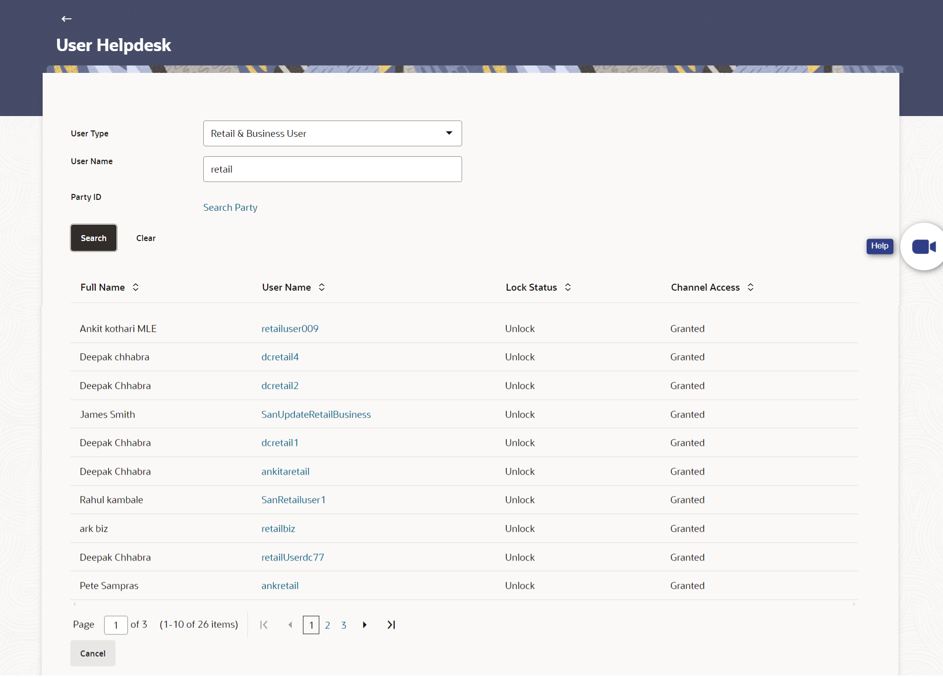The width and height of the screenshot is (943, 677).
Task: Jump to the last results page
Action: coord(391,625)
